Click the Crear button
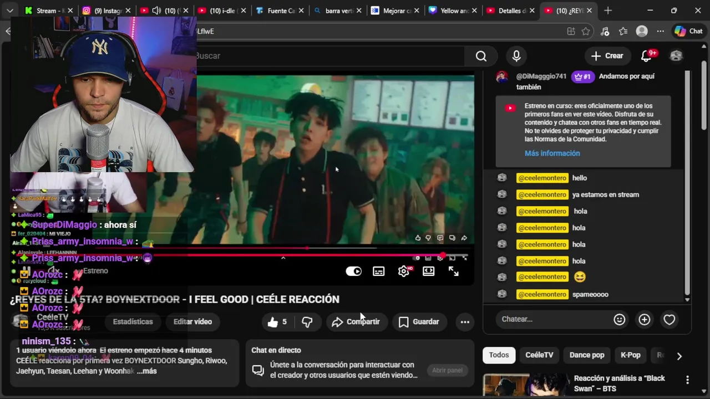710x399 pixels. pos(607,55)
